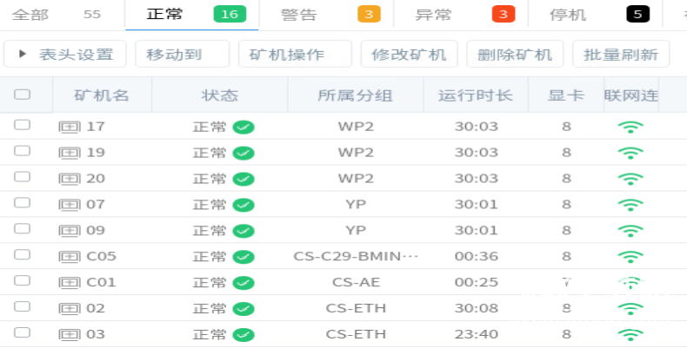The width and height of the screenshot is (687, 348).
Task: Click the 批量刷新 batch refresh button
Action: [x=621, y=54]
